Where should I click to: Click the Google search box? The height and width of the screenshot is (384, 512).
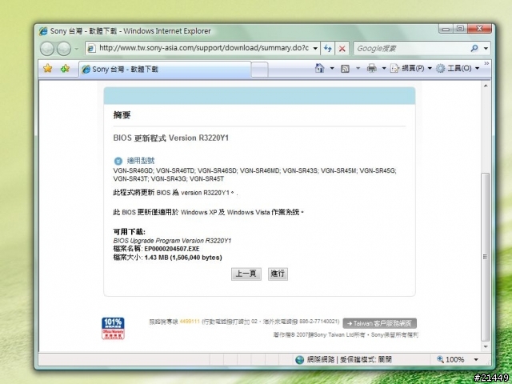coord(411,48)
